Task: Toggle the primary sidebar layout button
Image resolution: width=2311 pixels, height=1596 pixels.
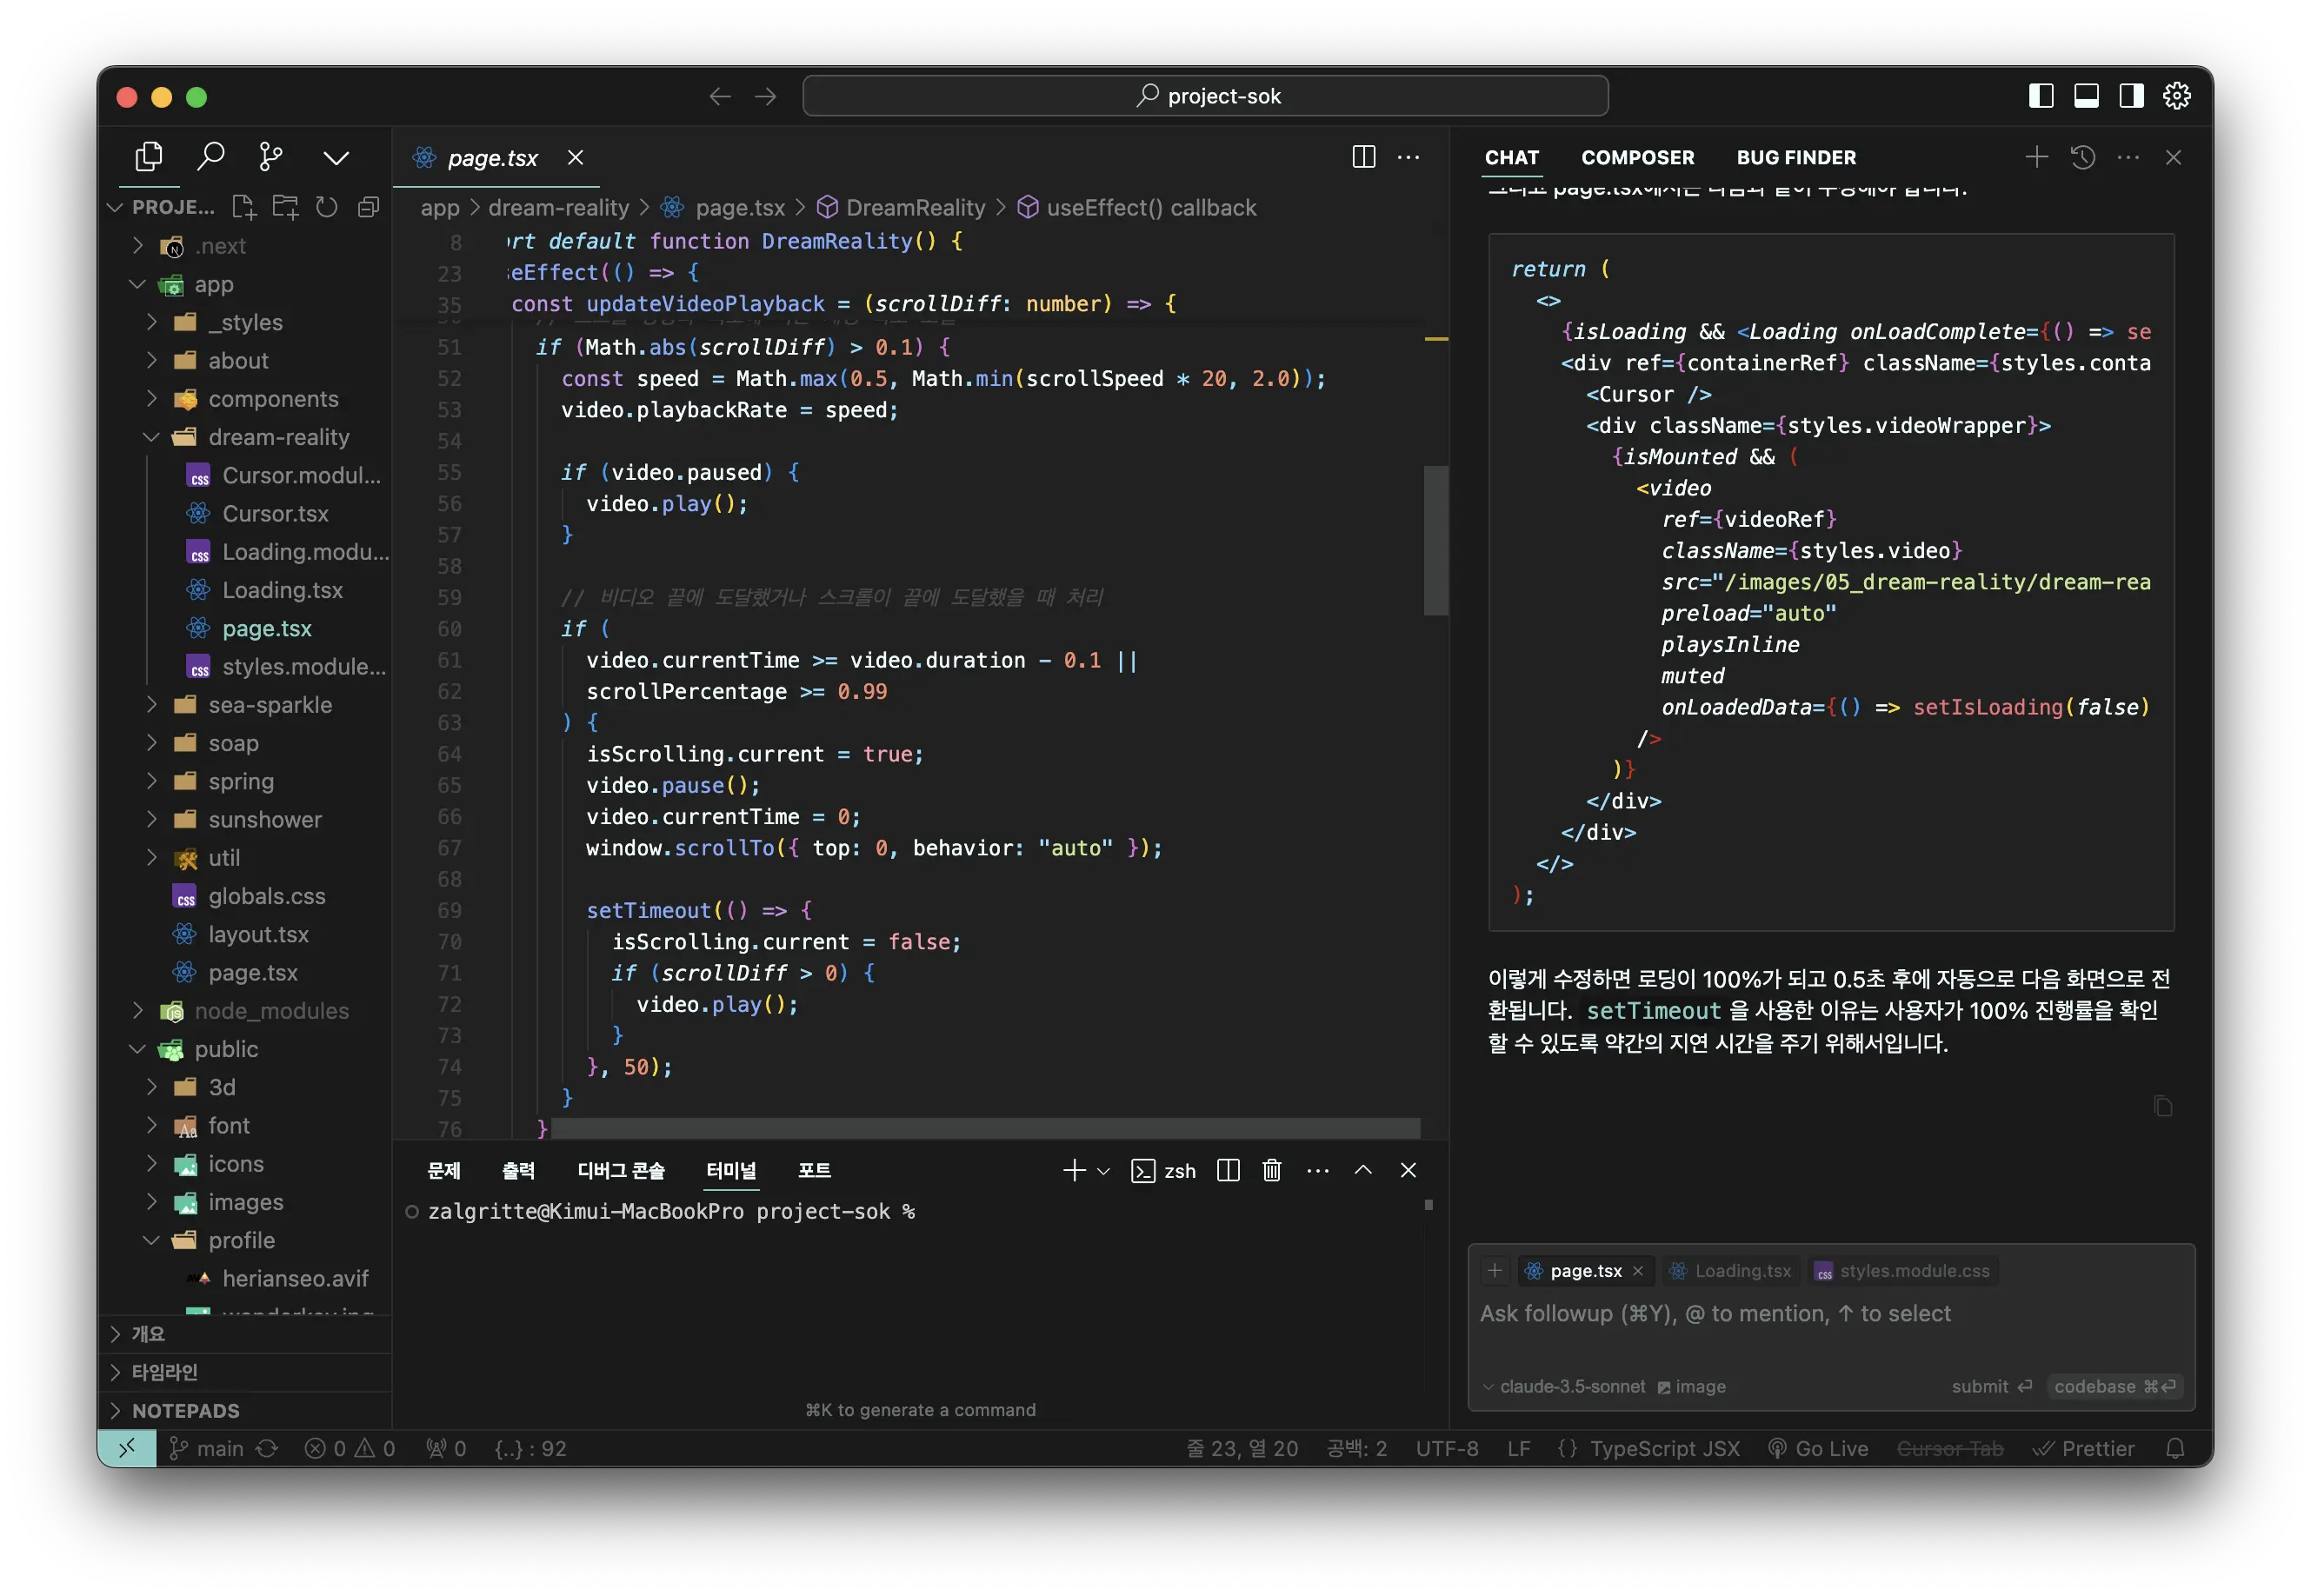Action: [x=2041, y=96]
